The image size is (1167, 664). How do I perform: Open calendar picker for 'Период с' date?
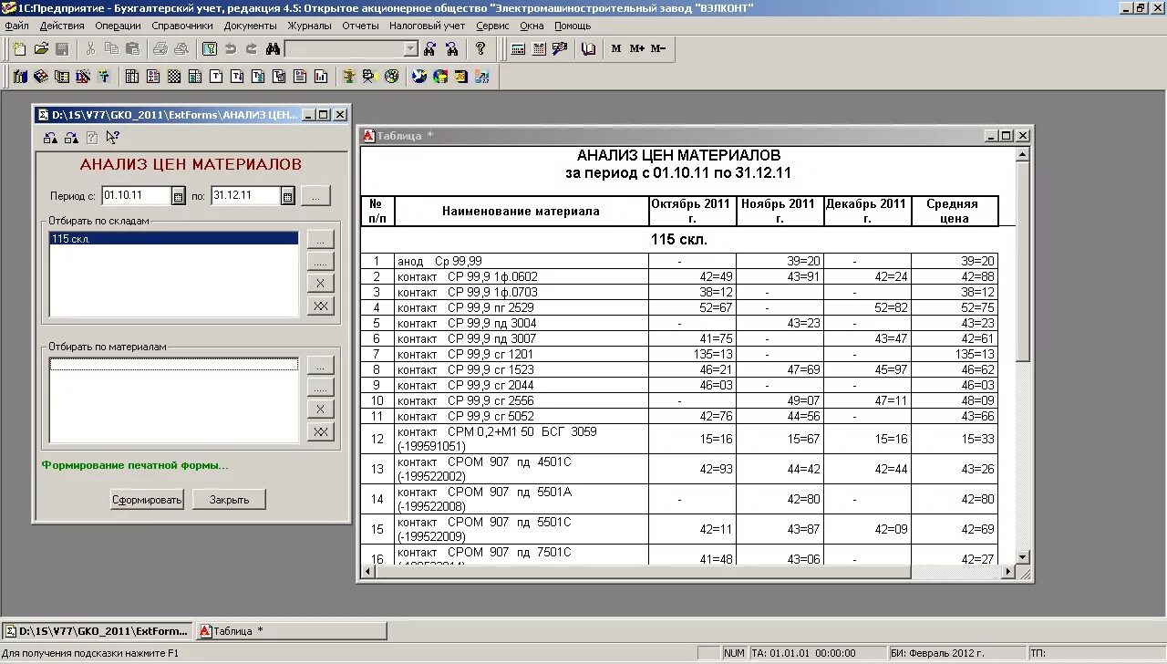[179, 195]
